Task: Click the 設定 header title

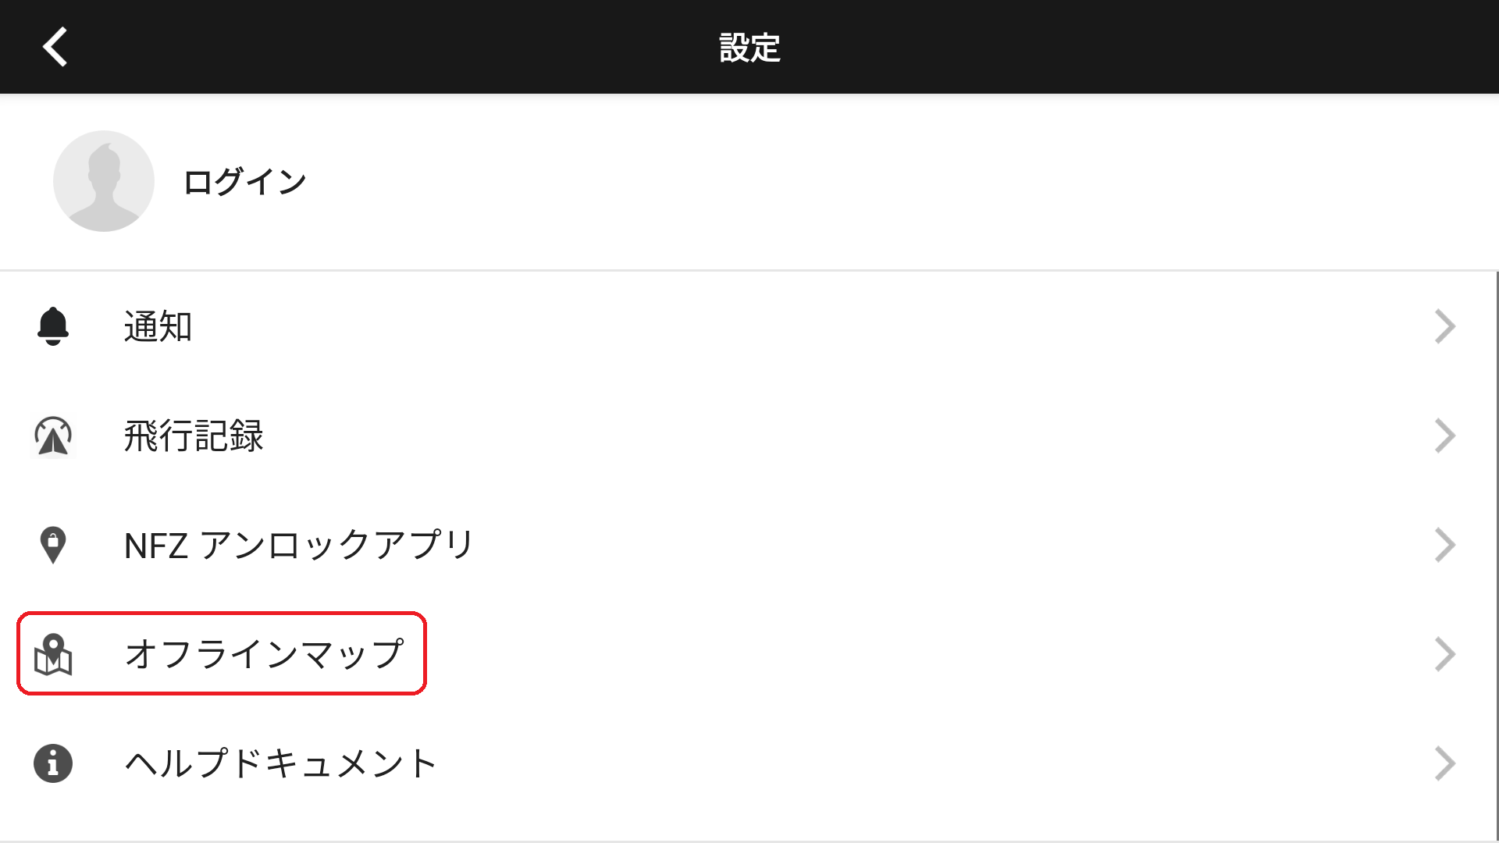Action: click(x=749, y=48)
